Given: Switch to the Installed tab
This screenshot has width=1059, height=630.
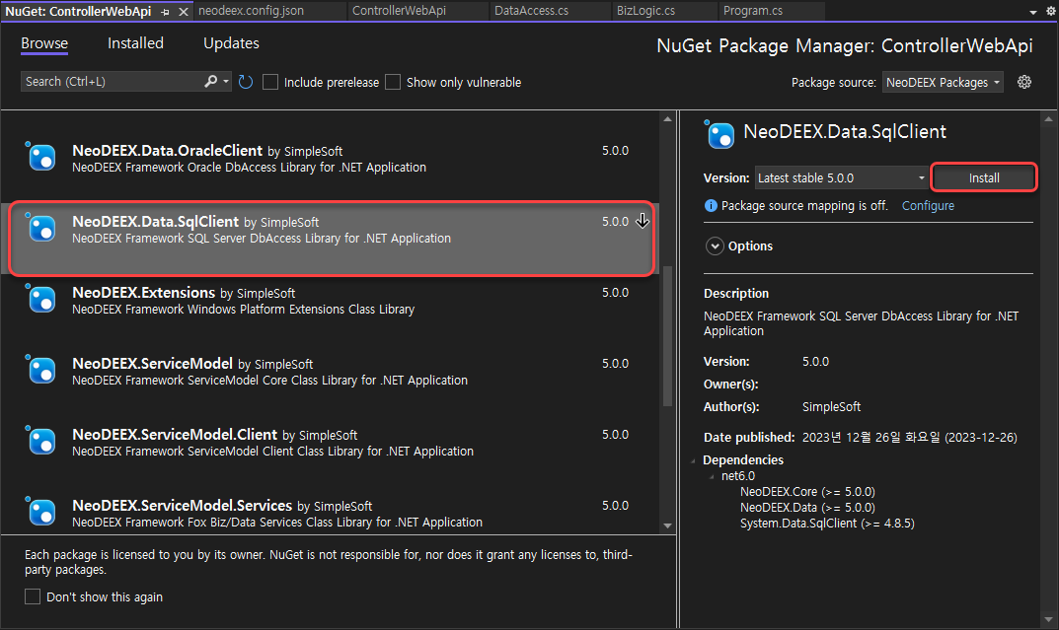Looking at the screenshot, I should (136, 43).
